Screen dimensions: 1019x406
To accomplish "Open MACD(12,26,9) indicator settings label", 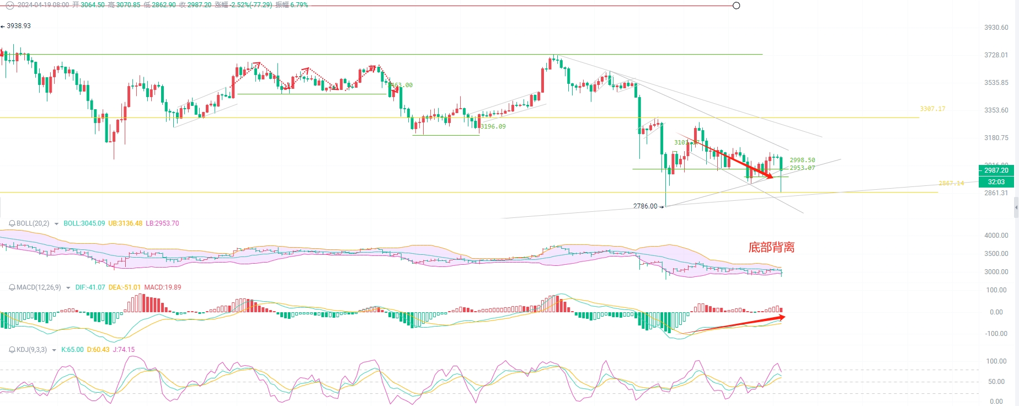I will pos(38,287).
